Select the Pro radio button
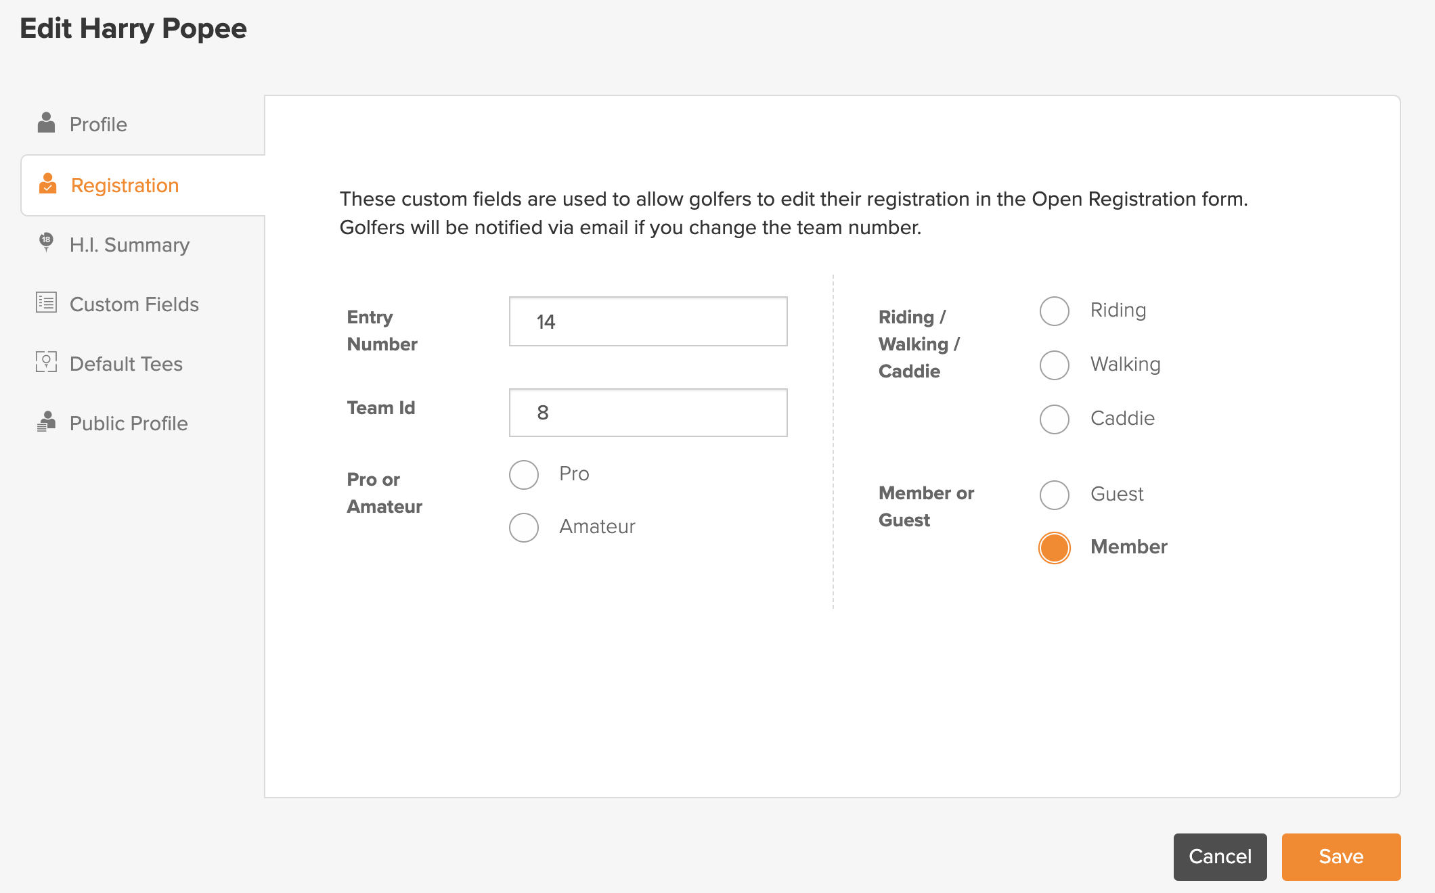 click(523, 475)
